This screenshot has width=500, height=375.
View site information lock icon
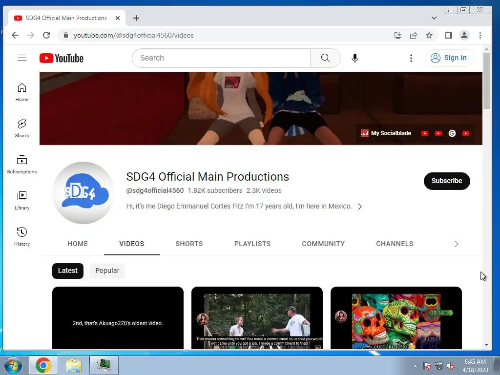66,35
